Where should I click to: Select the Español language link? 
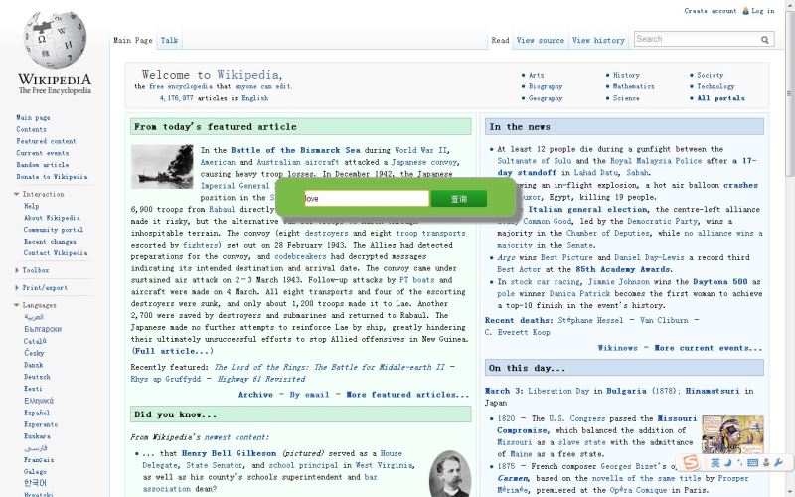[x=37, y=413]
